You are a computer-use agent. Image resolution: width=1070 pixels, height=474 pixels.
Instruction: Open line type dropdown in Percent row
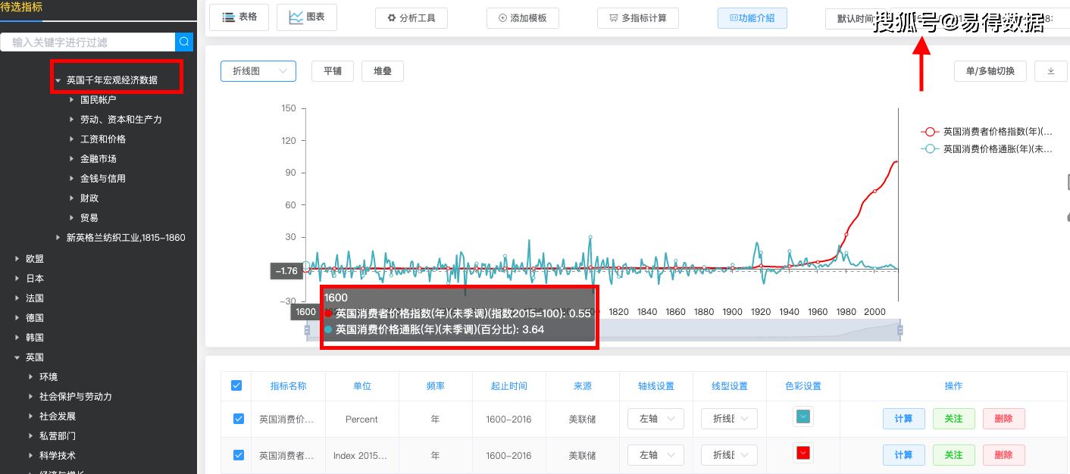[x=729, y=419]
